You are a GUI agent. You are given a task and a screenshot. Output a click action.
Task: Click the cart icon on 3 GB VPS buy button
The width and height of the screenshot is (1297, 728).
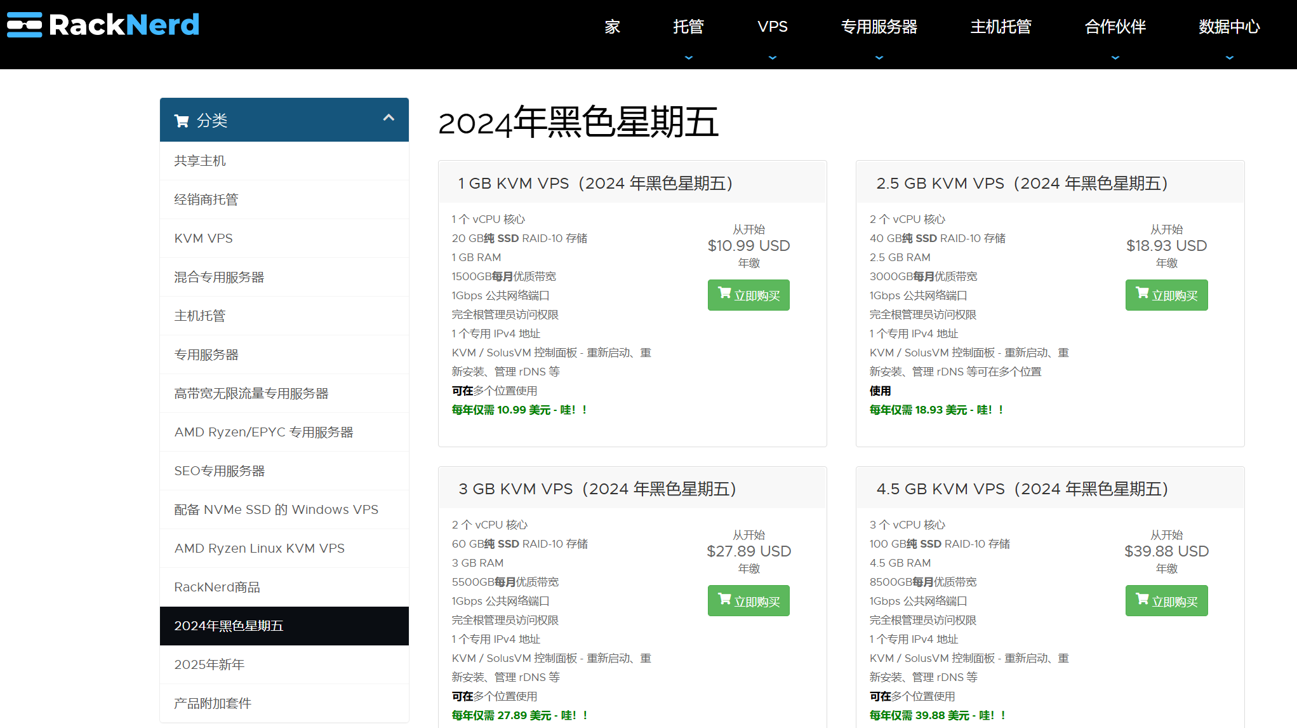[x=725, y=598]
